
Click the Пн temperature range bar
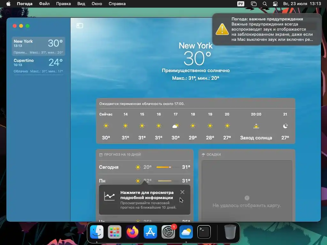168,181
